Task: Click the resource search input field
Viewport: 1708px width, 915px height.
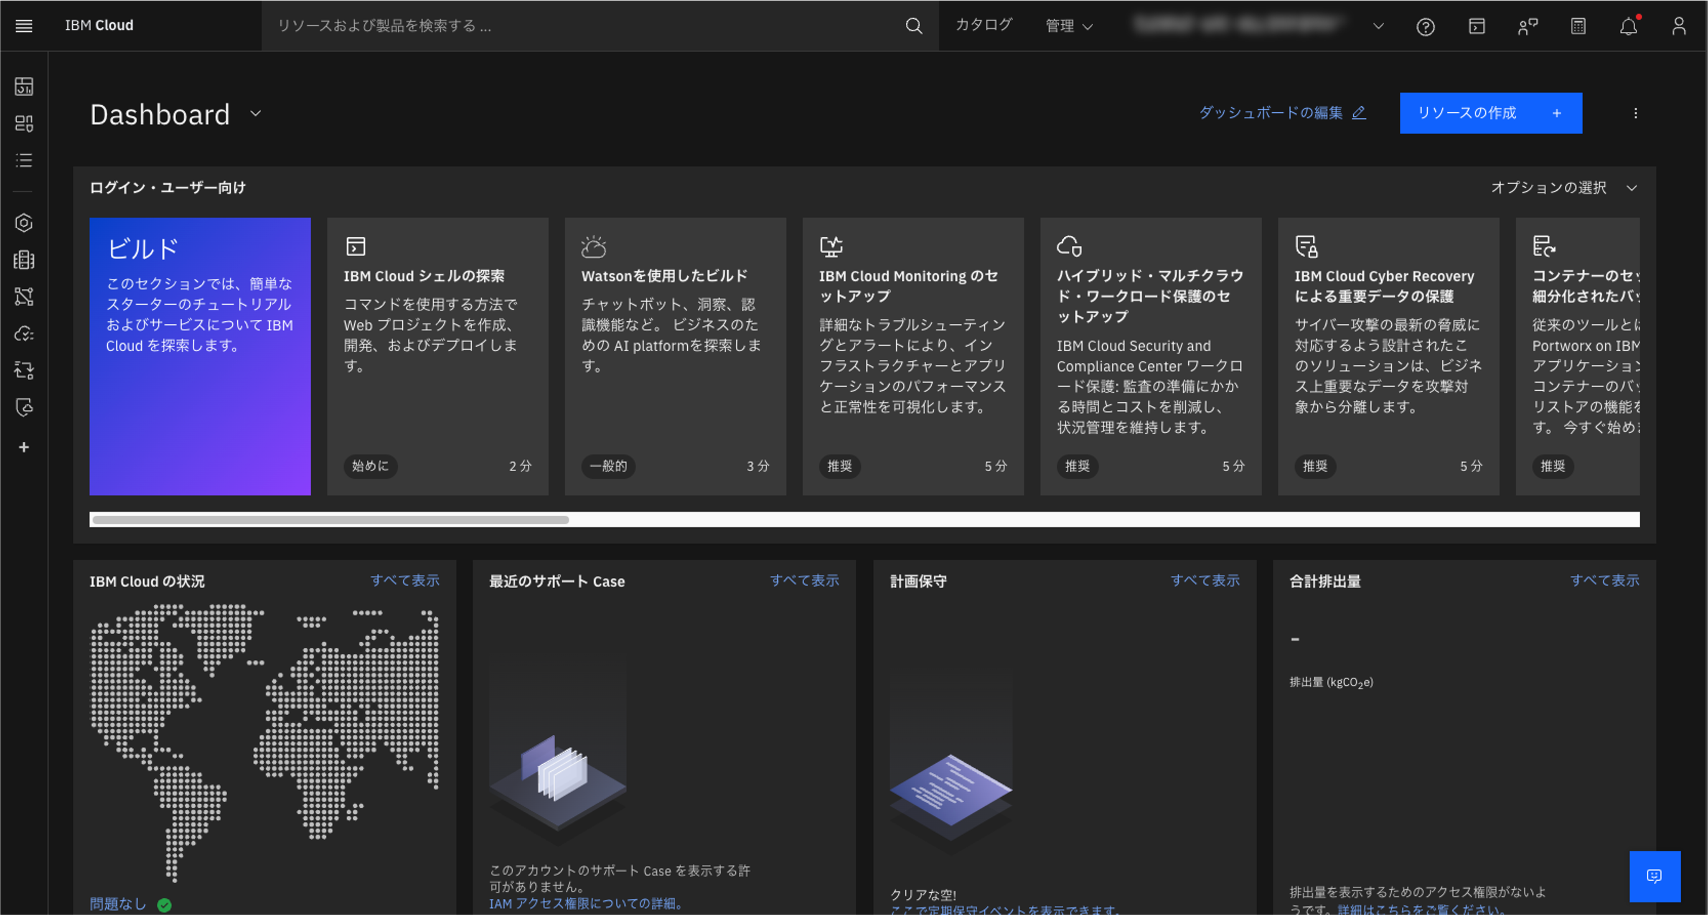Action: coord(584,26)
